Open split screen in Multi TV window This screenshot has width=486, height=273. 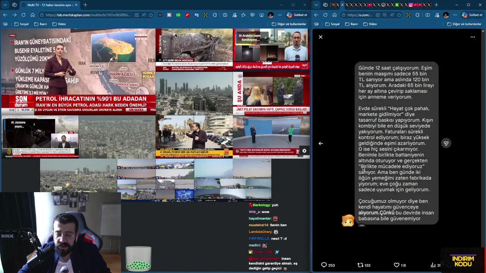click(225, 15)
